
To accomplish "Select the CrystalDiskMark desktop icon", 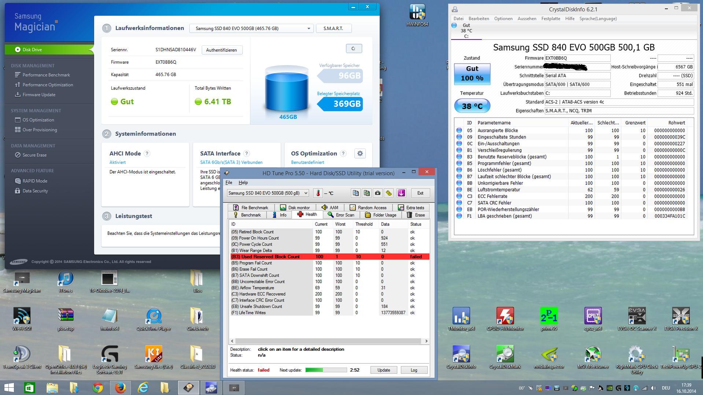I will (x=505, y=357).
